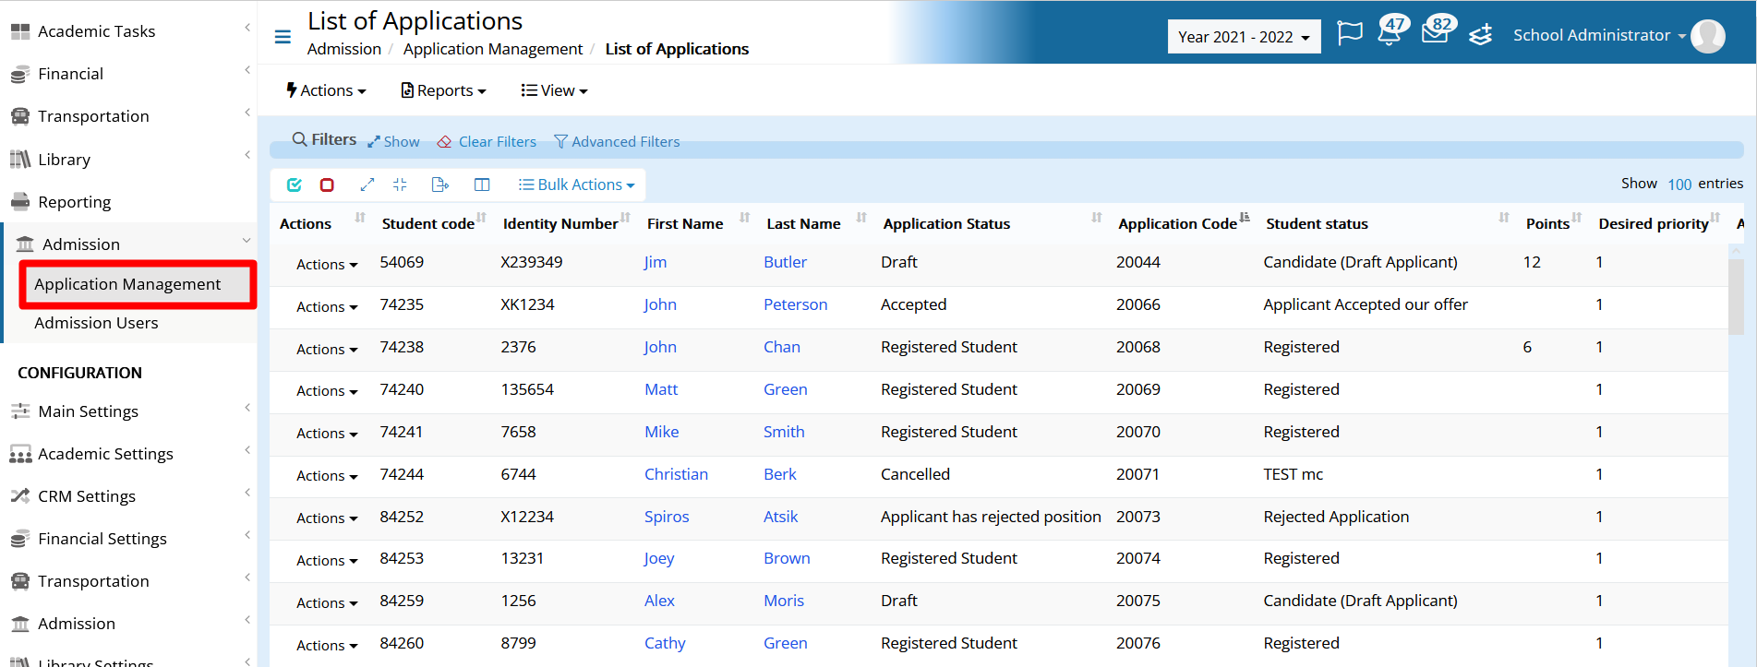The image size is (1757, 667).
Task: Open last name link Peterson
Action: [795, 305]
